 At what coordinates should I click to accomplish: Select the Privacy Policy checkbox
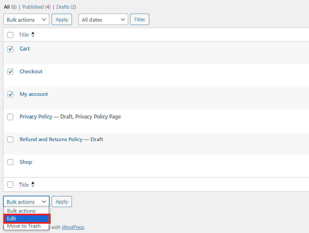[10, 117]
